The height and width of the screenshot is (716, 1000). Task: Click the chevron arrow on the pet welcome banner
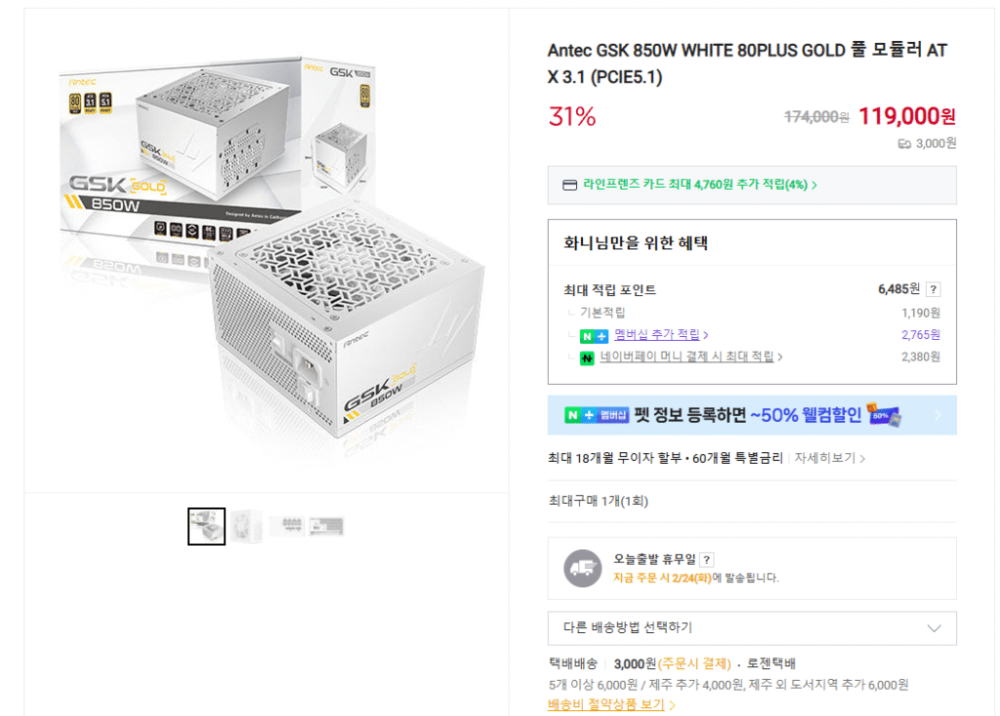tap(936, 415)
